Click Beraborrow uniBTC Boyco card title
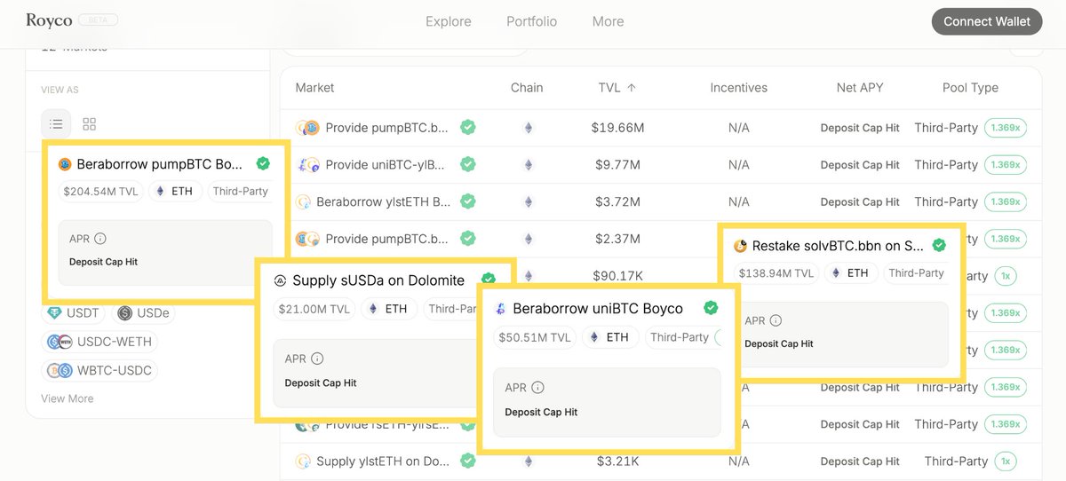Viewport: 1066px width, 481px height. pyautogui.click(x=598, y=309)
